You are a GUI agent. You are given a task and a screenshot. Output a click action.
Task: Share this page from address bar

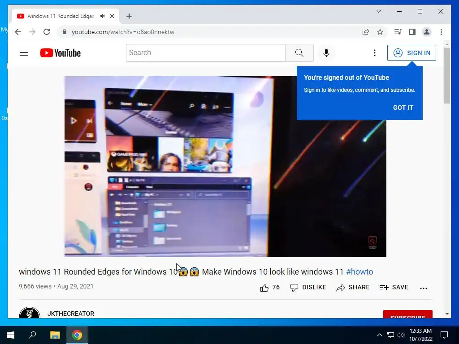(366, 32)
